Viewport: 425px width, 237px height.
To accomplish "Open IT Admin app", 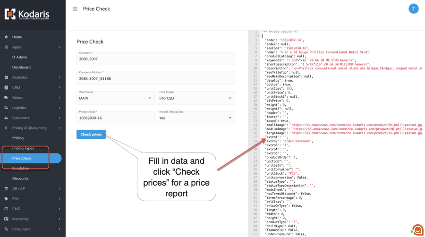I will coord(19,57).
